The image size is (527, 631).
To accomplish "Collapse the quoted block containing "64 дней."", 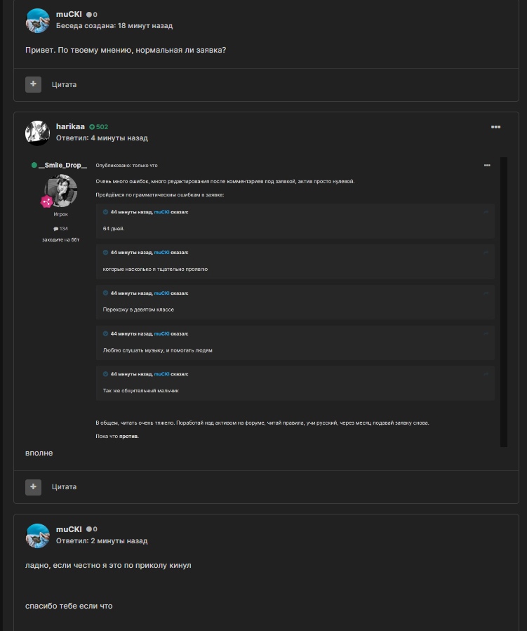I will 485,212.
